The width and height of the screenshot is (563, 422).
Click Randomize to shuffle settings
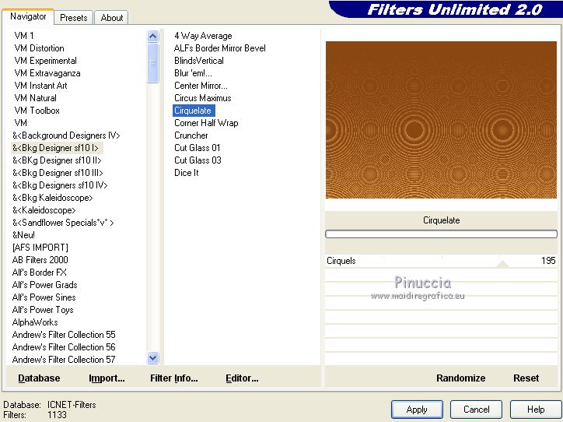[460, 378]
